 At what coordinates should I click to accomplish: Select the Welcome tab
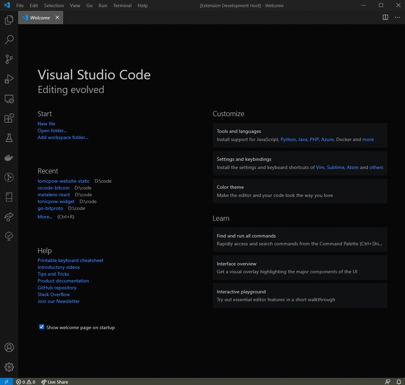[x=41, y=17]
